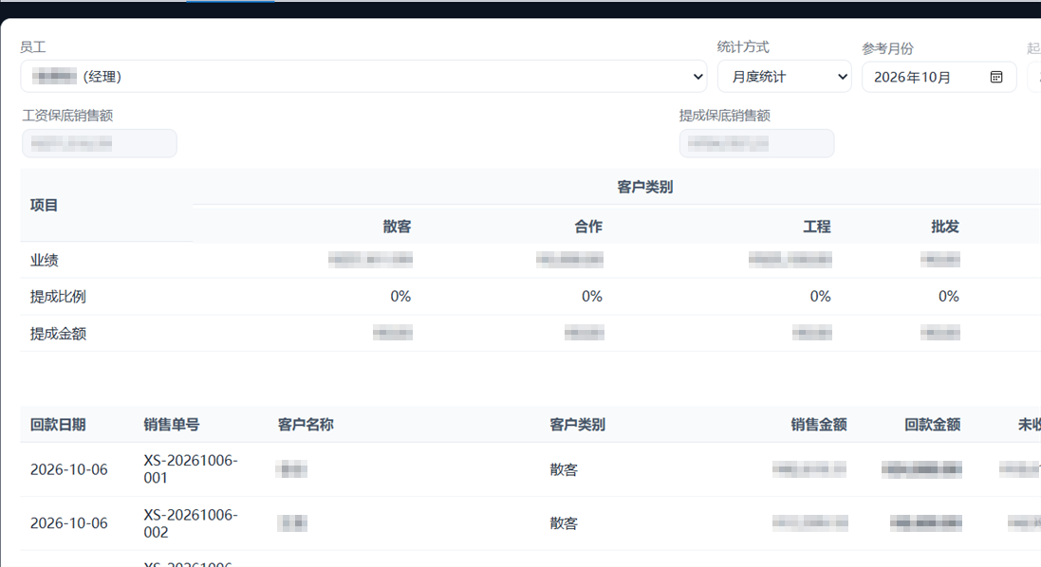The height and width of the screenshot is (567, 1041).
Task: Click 散客 category in XS-20261006-001 row
Action: pyautogui.click(x=564, y=469)
